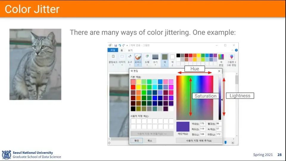Click Paint's vertical scrollbar thumb
Viewport: 286px width, 161px height.
(237, 80)
